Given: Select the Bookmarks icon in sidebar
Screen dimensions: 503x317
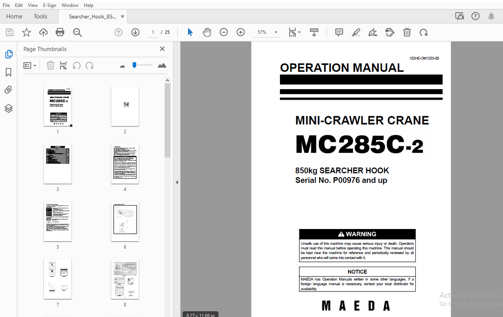Looking at the screenshot, I should [x=9, y=72].
